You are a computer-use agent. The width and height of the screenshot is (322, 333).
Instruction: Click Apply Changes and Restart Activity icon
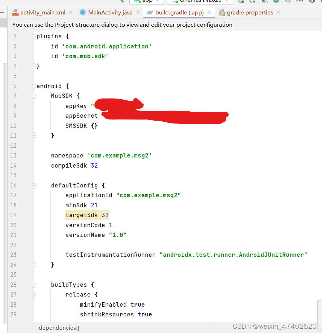(241, 2)
